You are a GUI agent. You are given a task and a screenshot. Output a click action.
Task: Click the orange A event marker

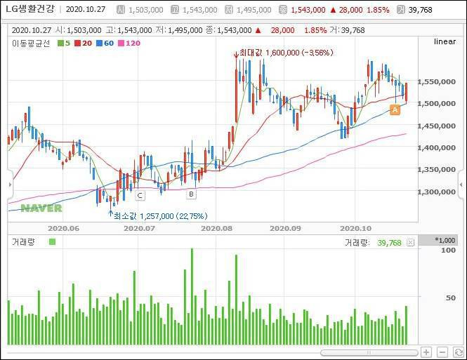click(395, 109)
